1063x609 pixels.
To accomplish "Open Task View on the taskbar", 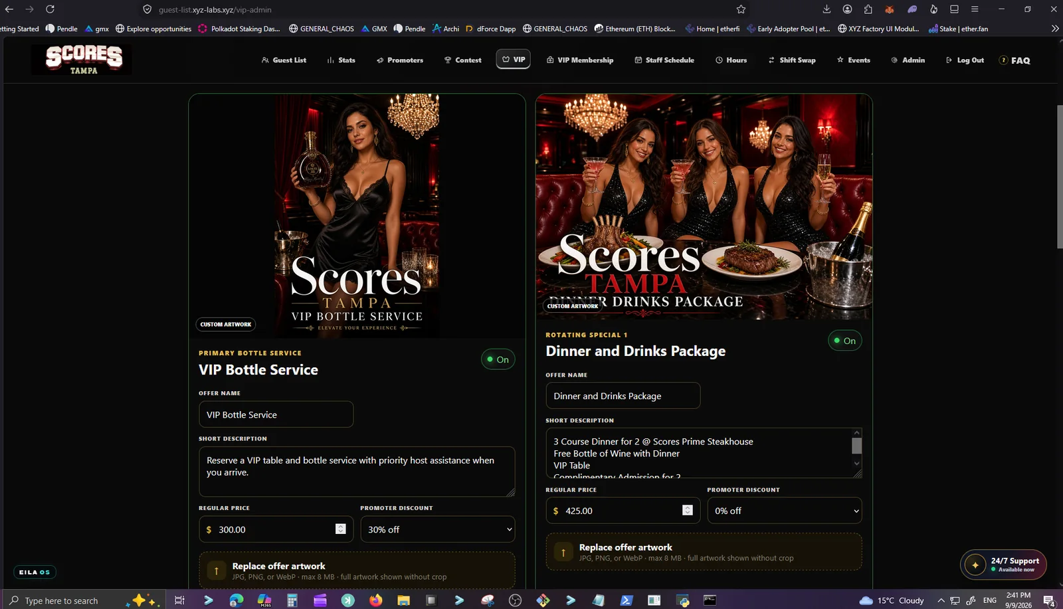I will pyautogui.click(x=179, y=600).
